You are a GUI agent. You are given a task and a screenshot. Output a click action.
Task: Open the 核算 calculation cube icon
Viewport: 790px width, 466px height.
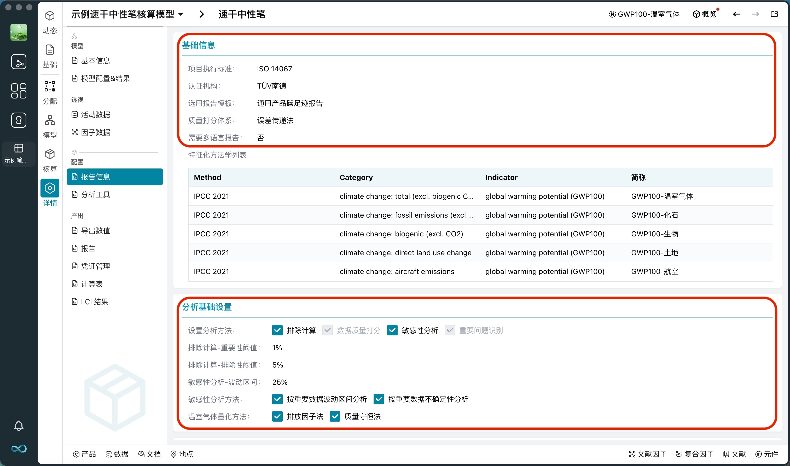[x=50, y=154]
